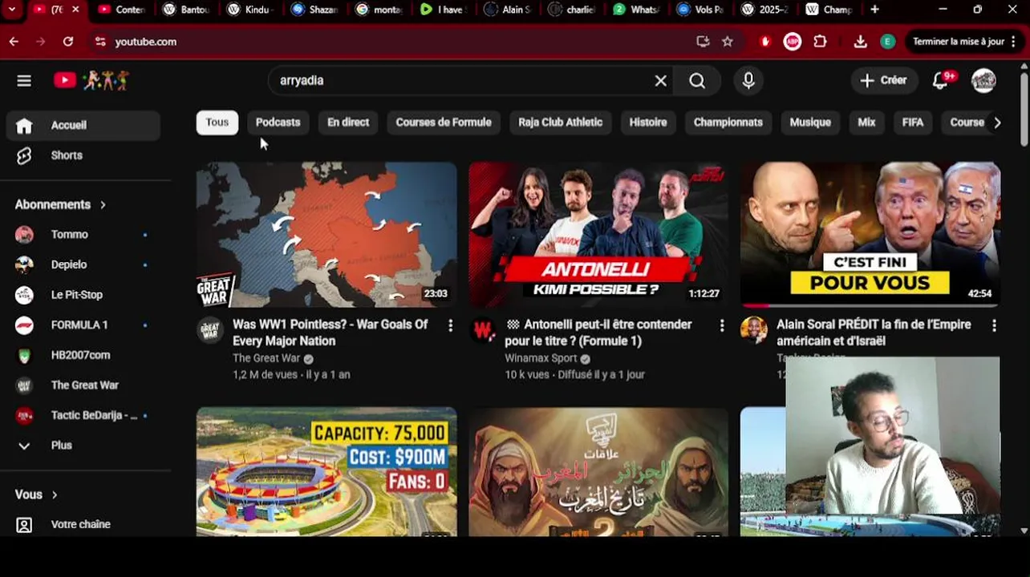The width and height of the screenshot is (1030, 577).
Task: Select the FIFA filter chip
Action: [913, 123]
